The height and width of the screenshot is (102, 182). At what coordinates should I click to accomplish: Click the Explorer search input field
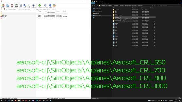(x=169, y=5)
